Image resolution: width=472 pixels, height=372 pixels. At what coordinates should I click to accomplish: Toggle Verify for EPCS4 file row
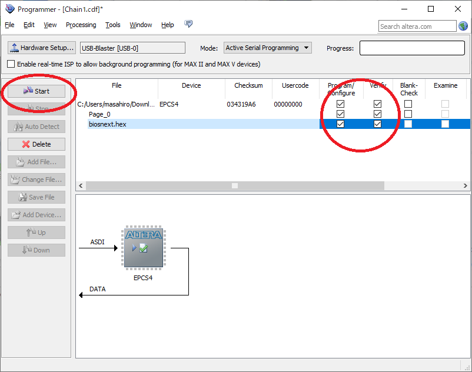tap(377, 104)
